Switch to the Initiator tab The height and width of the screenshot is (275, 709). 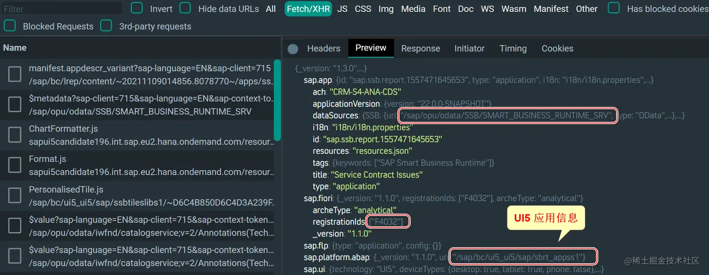point(469,48)
